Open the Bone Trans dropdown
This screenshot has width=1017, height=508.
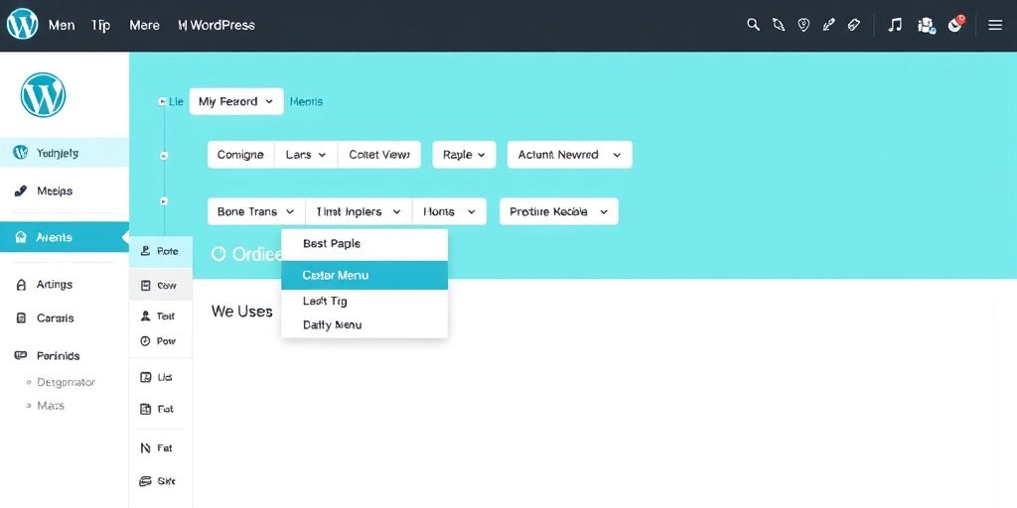point(256,211)
